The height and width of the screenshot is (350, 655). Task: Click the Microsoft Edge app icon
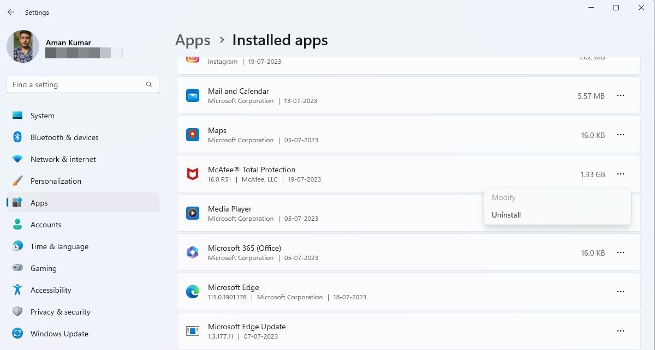click(193, 292)
